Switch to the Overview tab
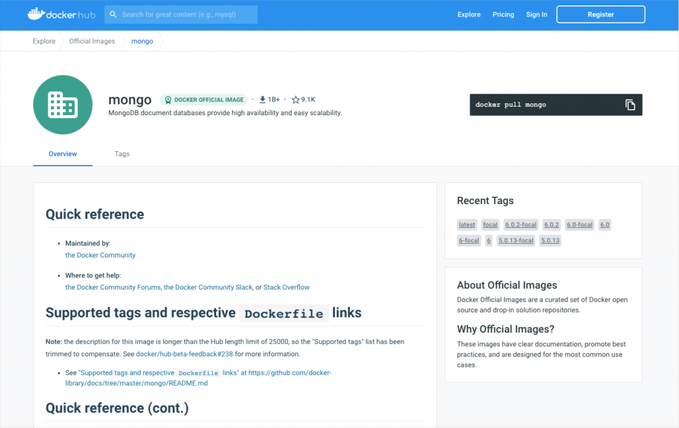Image resolution: width=679 pixels, height=428 pixels. [x=63, y=154]
